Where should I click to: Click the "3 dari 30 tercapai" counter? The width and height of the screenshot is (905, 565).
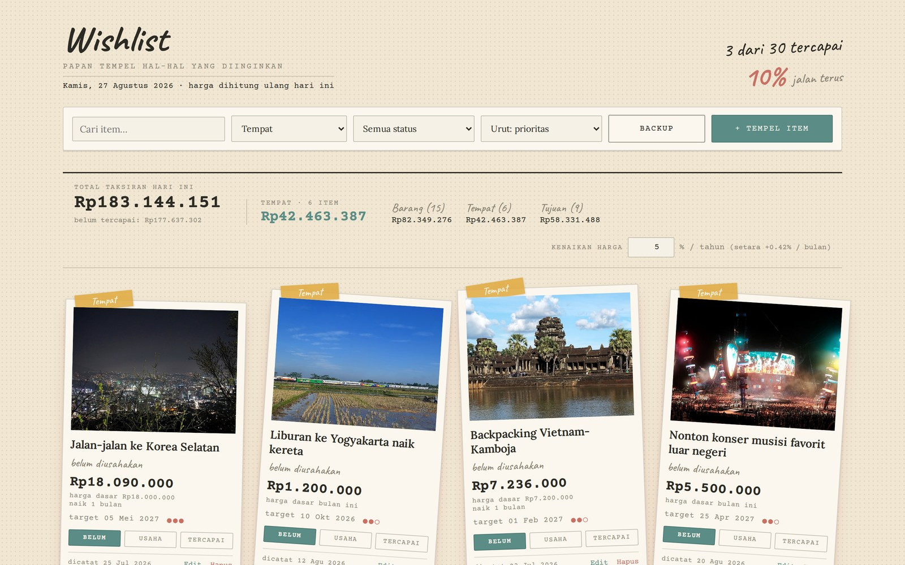pos(785,48)
